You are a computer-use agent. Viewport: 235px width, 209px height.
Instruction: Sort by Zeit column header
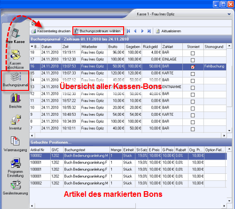pyautogui.click(x=71, y=46)
